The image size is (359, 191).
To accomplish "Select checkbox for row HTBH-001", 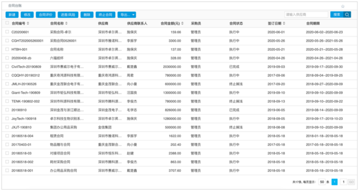I will 7,49.
